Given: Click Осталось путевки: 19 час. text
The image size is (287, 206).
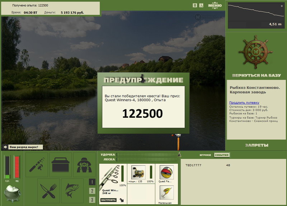Looking at the screenshot, I should coord(248,107).
